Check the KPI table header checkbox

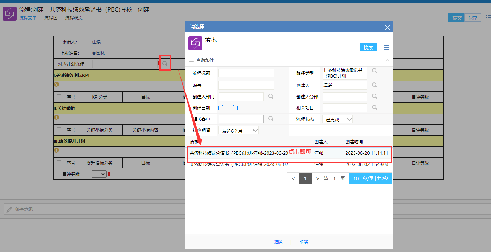coord(59,97)
